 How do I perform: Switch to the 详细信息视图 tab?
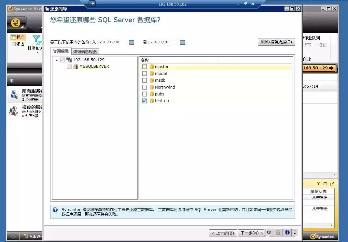pos(85,51)
